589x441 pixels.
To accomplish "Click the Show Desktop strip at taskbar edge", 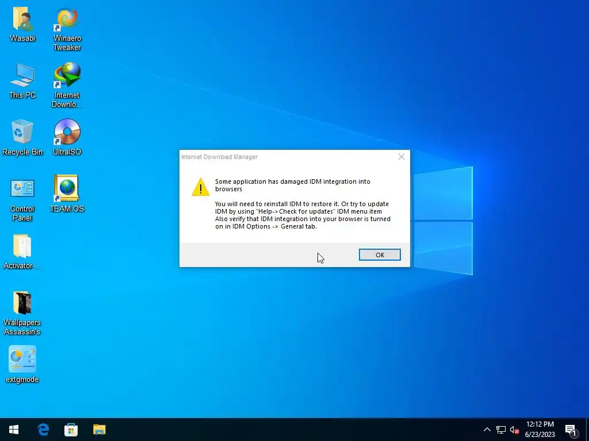I will pyautogui.click(x=587, y=430).
